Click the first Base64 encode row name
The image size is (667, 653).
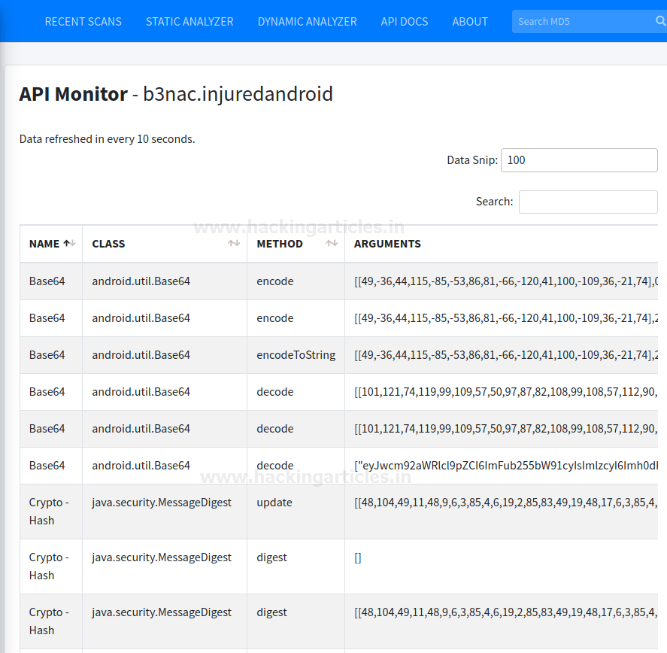tap(47, 281)
